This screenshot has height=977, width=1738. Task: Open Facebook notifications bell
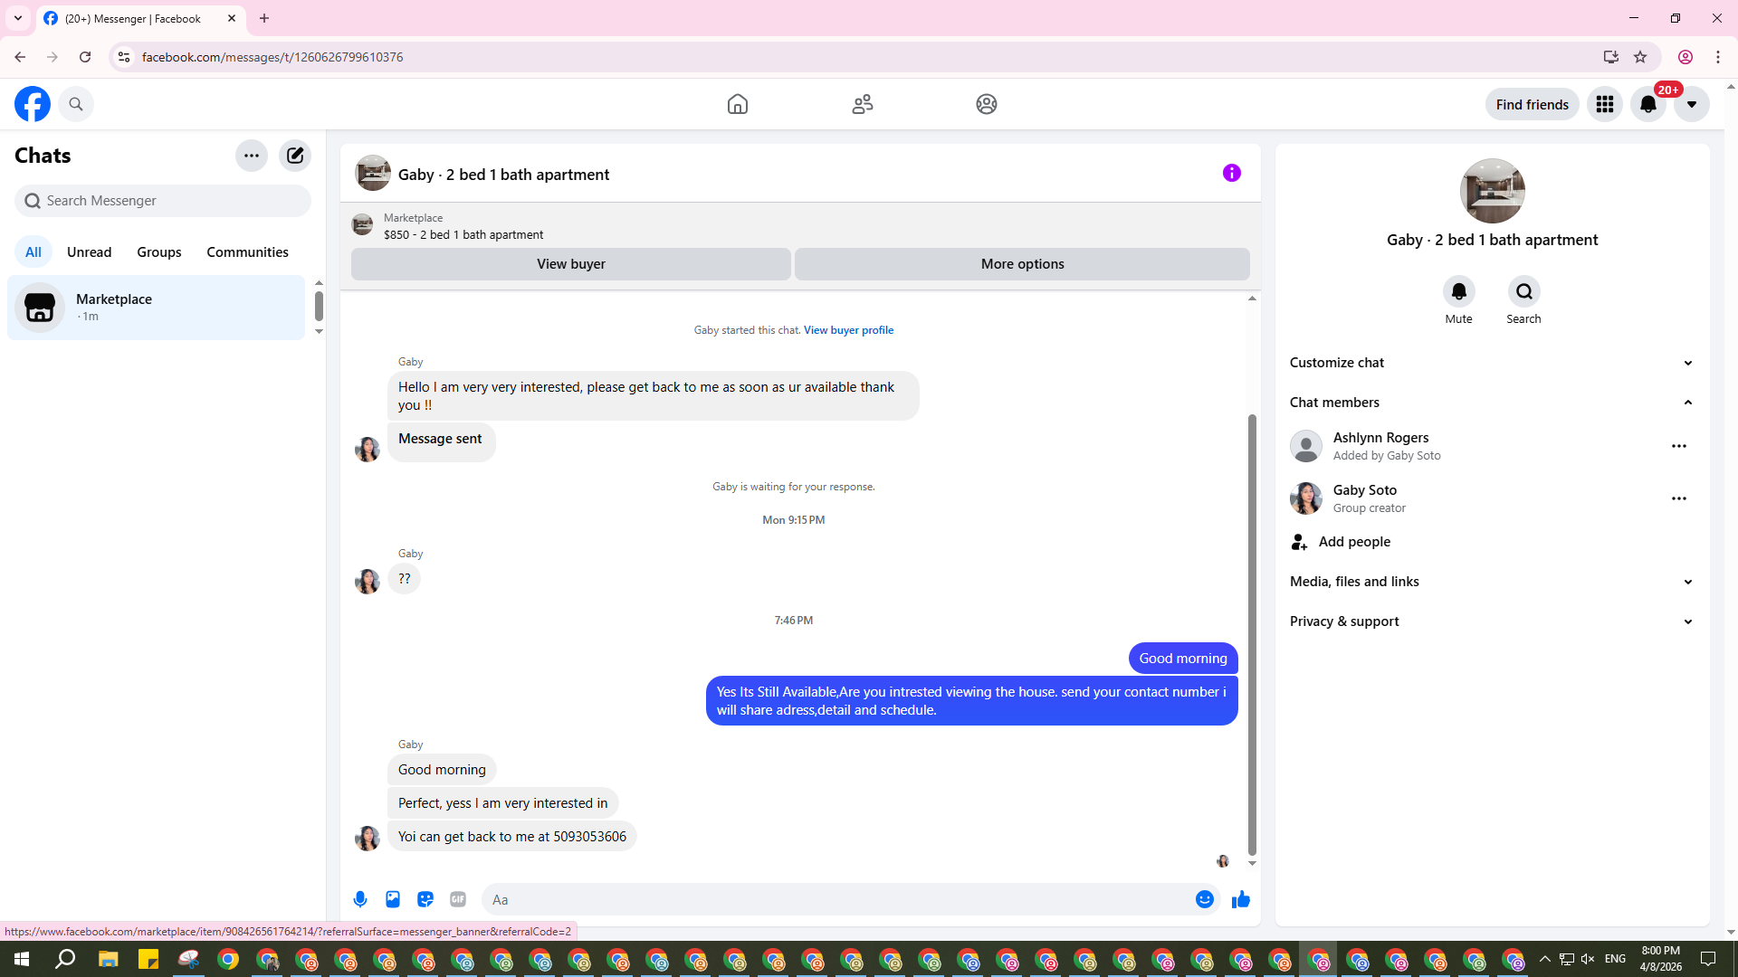point(1647,104)
